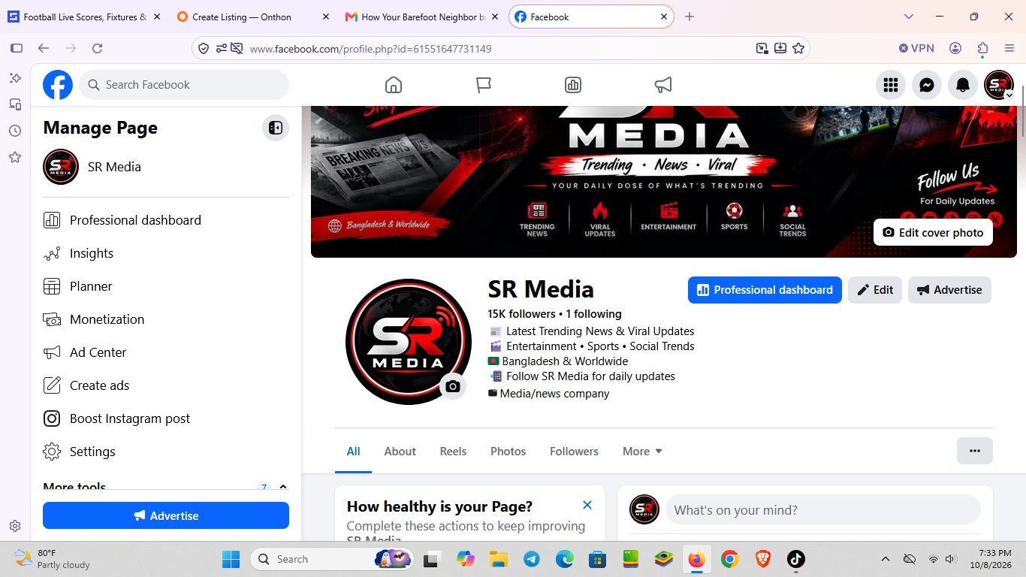The image size is (1026, 577).
Task: Click the camera icon on the profile picture
Action: click(x=453, y=386)
